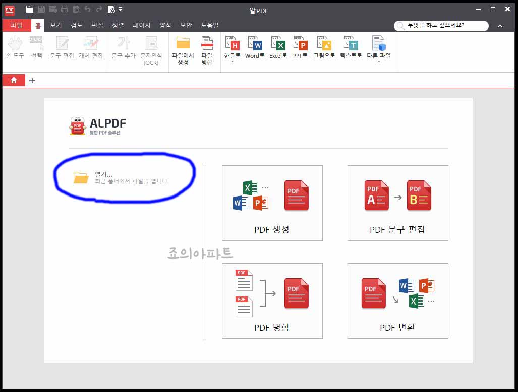
Task: Convert PDF to PPT로
Action: [x=300, y=47]
